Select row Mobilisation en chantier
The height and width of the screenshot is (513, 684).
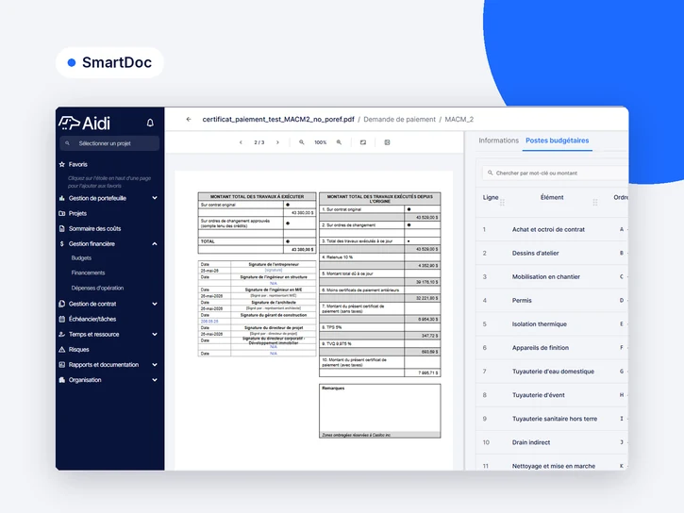pos(552,276)
